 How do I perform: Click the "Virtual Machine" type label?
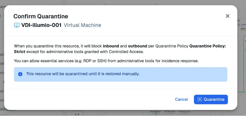[x=82, y=25]
